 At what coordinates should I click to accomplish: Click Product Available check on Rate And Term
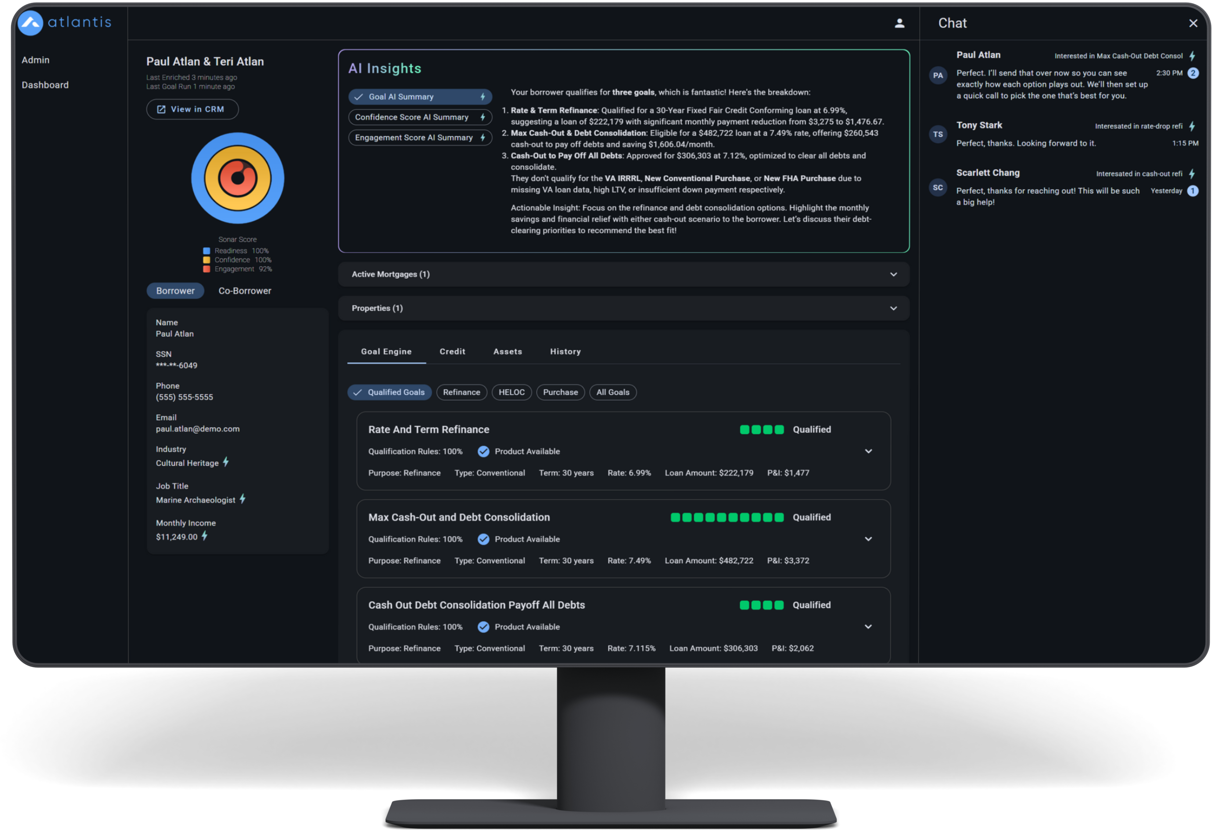point(483,451)
